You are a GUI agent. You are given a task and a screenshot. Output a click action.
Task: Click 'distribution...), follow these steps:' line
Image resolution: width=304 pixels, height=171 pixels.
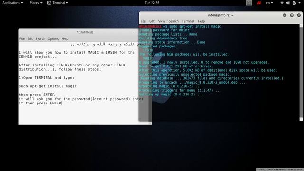click(60, 69)
